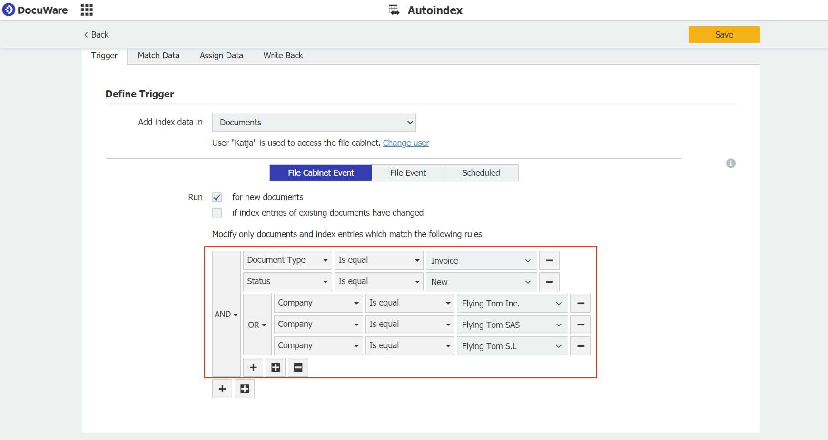This screenshot has width=828, height=440.
Task: Expand the AND operator dropdown
Action: coord(226,314)
